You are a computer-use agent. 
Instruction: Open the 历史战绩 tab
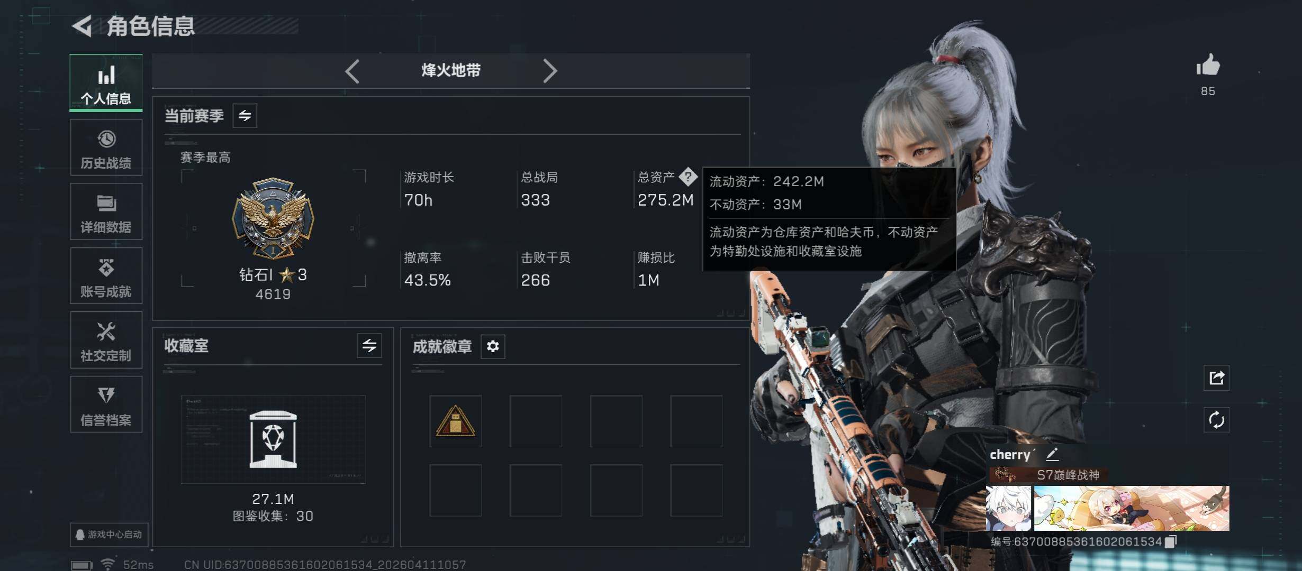point(106,148)
